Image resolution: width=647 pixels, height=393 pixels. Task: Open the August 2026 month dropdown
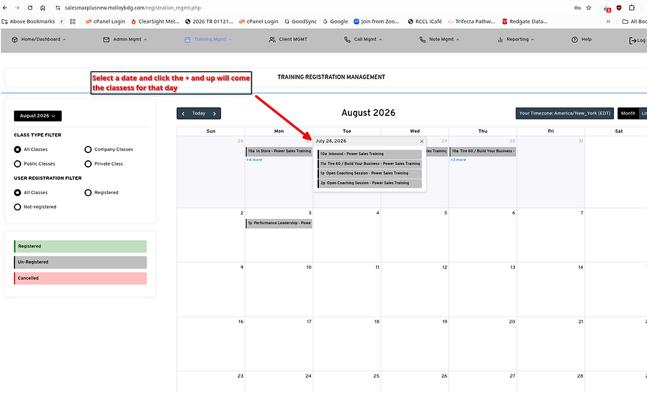click(x=38, y=116)
